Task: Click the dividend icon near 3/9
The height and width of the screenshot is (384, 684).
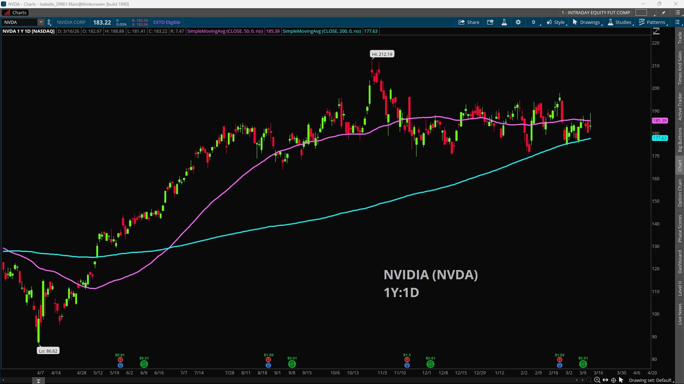Action: 583,364
